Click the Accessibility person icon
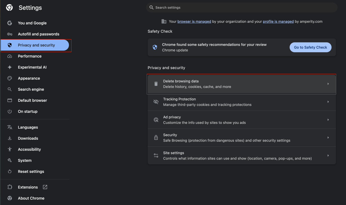This screenshot has height=205, width=346. (x=10, y=149)
